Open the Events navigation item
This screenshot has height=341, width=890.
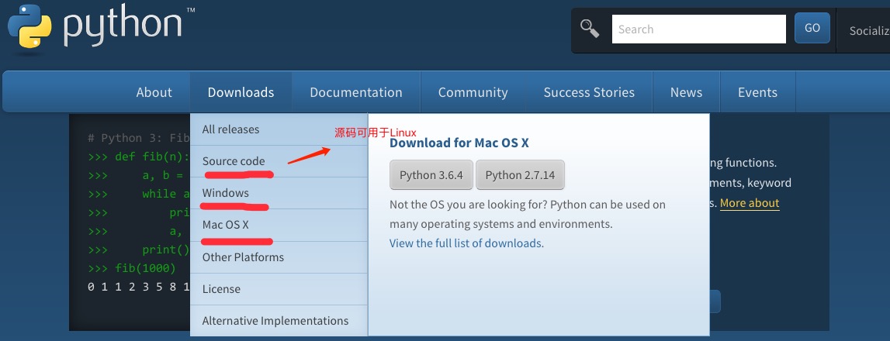[x=758, y=92]
